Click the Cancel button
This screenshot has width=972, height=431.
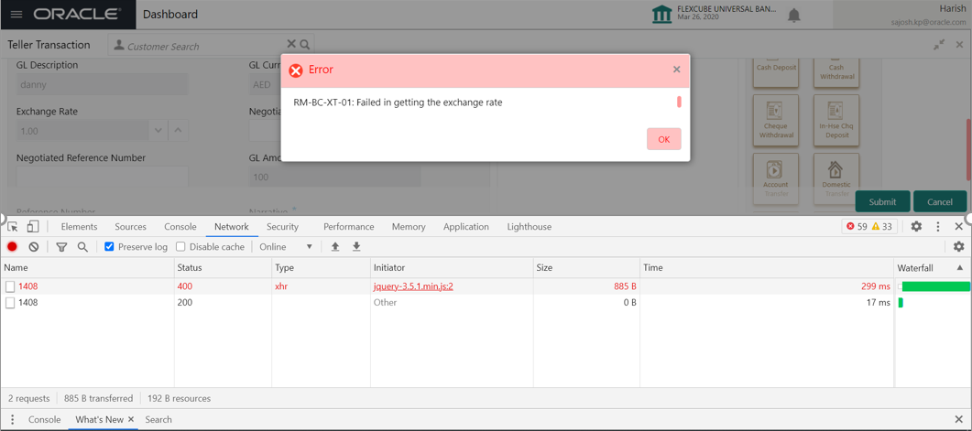pyautogui.click(x=940, y=202)
